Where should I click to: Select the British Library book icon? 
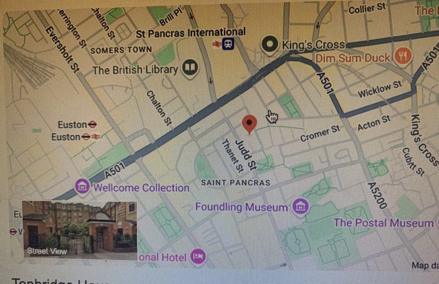point(190,68)
